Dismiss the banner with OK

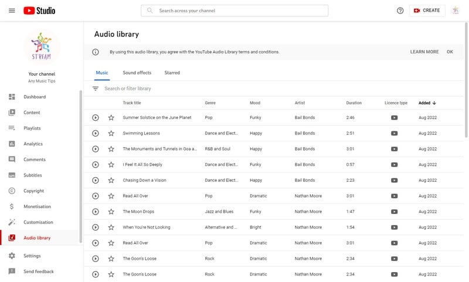tap(450, 52)
